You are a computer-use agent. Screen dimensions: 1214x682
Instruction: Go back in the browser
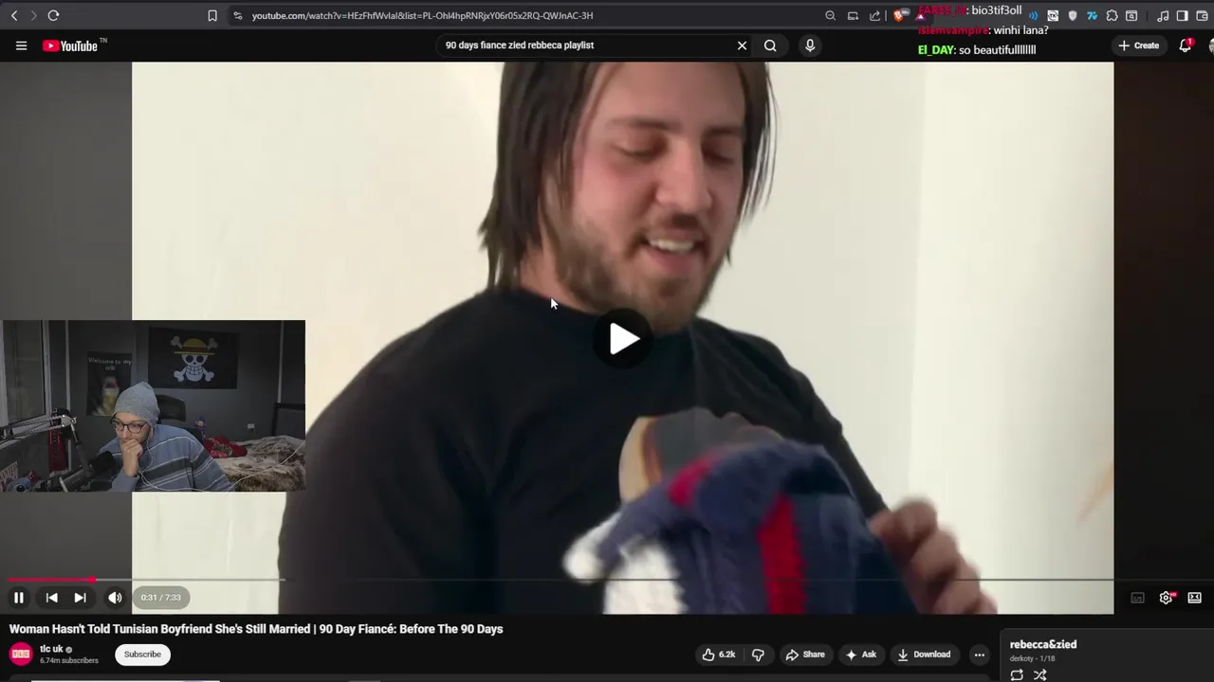(x=14, y=15)
